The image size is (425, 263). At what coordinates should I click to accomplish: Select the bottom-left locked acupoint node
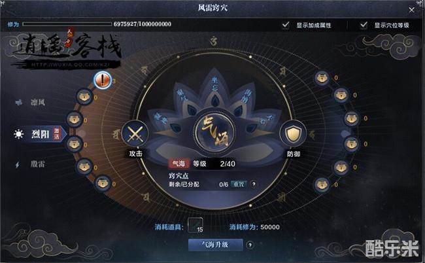(x=103, y=183)
